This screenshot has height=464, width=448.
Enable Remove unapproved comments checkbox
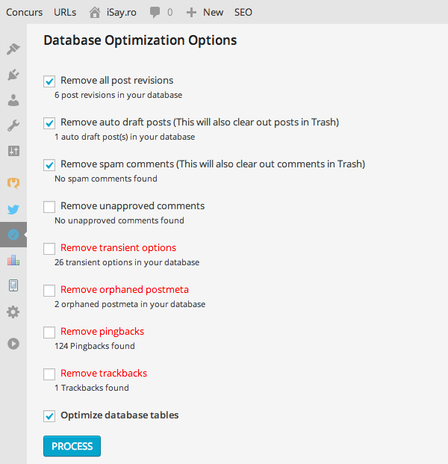click(x=49, y=206)
